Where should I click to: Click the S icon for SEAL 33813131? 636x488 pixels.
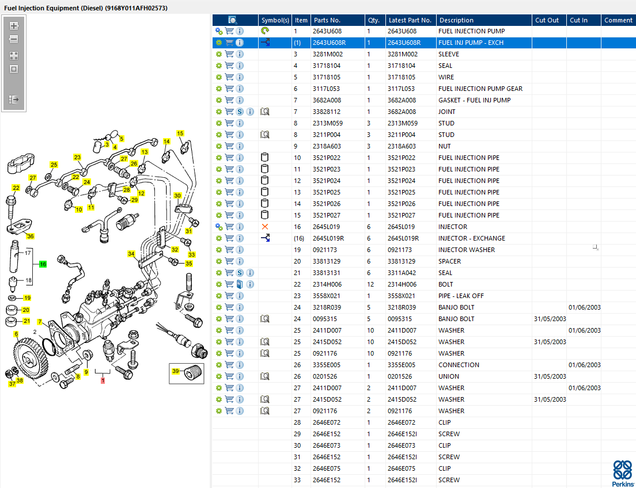240,273
